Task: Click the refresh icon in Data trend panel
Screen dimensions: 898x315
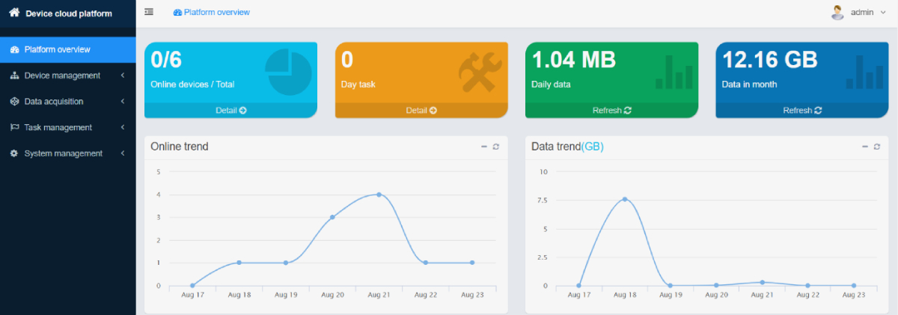Action: tap(876, 147)
